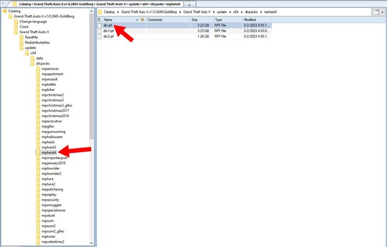This screenshot has width=387, height=247.
Task: Open mpexecutive folder
Action: [51, 121]
